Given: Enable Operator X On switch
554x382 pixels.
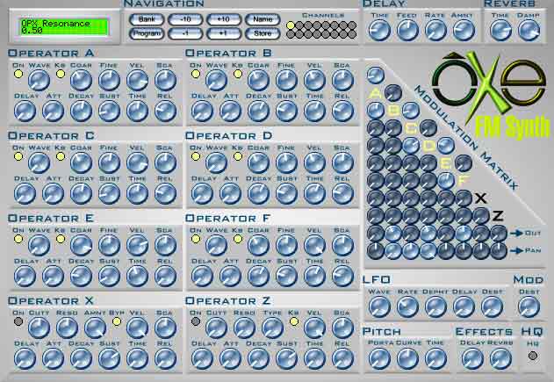Looking at the screenshot, I should [18, 321].
